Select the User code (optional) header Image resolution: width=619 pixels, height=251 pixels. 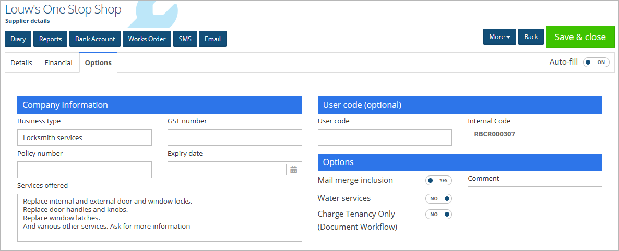[460, 105]
